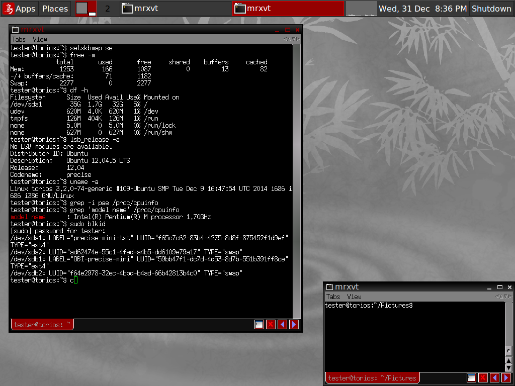Open View menu in large terminal
Image resolution: width=515 pixels, height=386 pixels.
[40, 39]
